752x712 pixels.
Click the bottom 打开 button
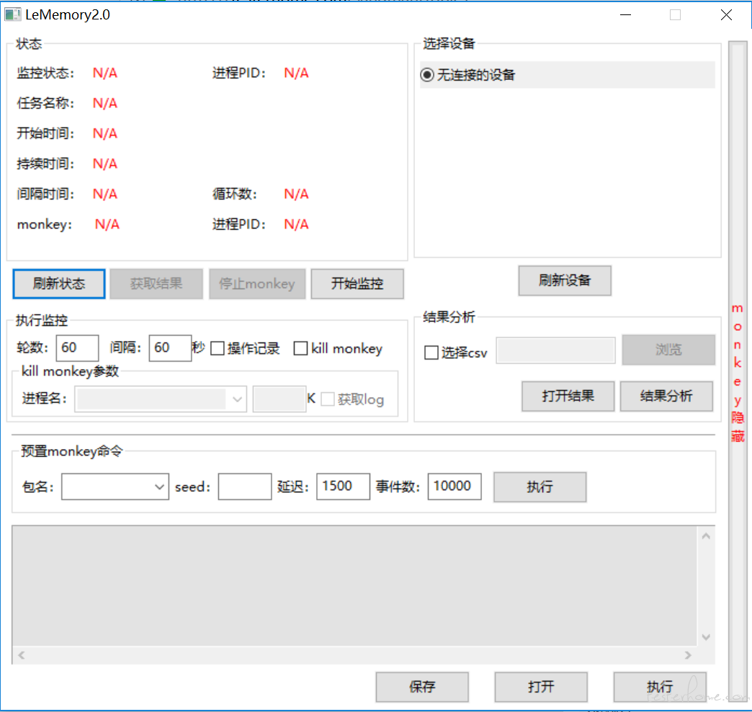(541, 687)
